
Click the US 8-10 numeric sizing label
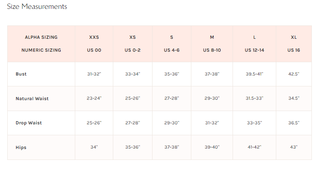(x=212, y=50)
